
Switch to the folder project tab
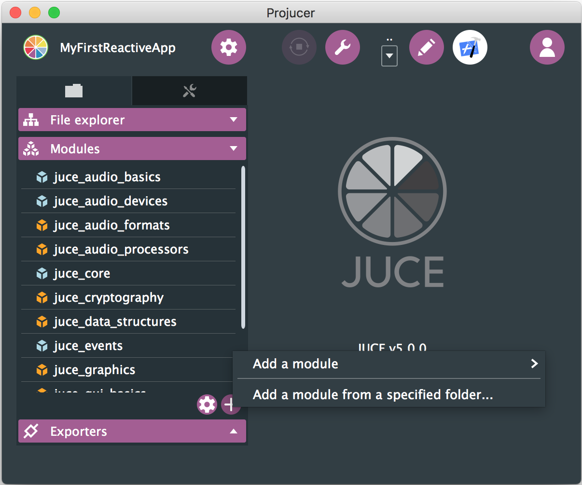[x=74, y=91]
